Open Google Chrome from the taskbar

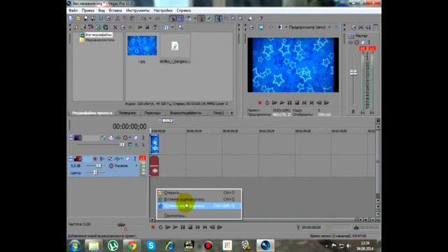[x=132, y=246]
